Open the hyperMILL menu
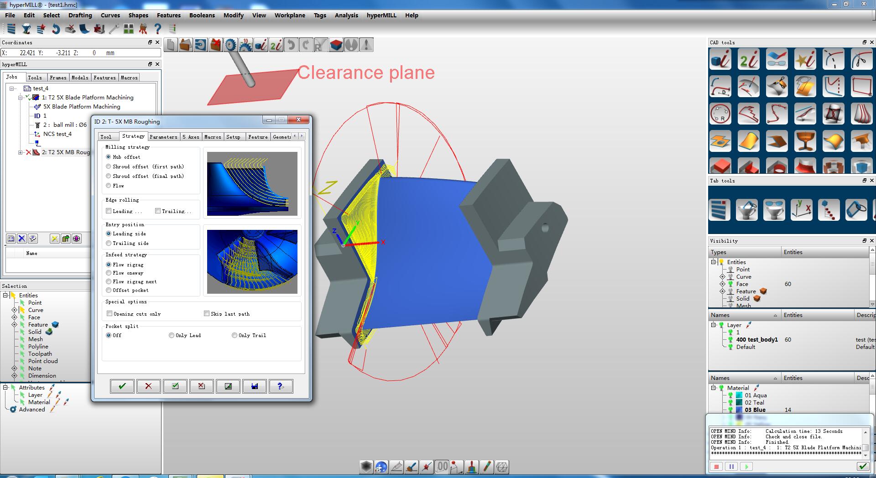 (x=381, y=15)
